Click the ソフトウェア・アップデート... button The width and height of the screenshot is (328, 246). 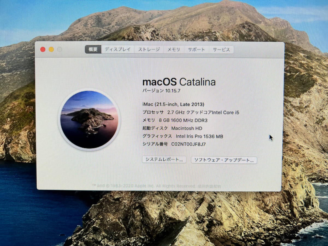(224, 160)
